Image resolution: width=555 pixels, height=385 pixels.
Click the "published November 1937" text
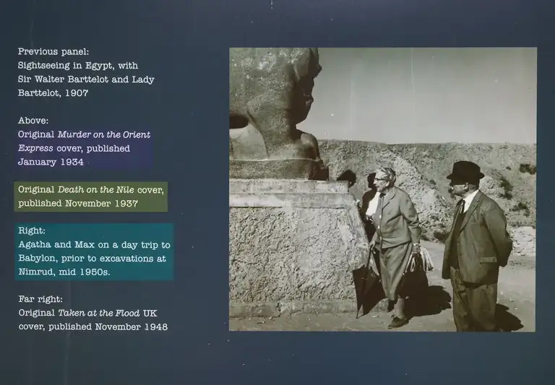pos(75,204)
